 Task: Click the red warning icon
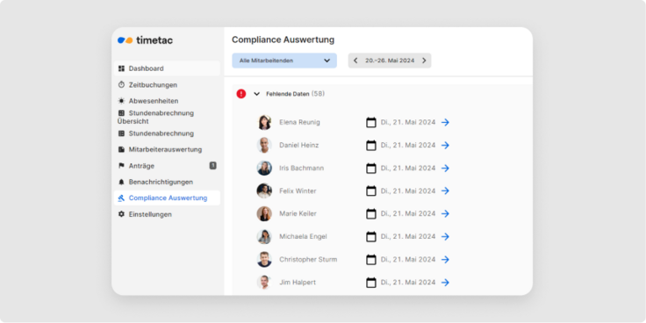[241, 94]
